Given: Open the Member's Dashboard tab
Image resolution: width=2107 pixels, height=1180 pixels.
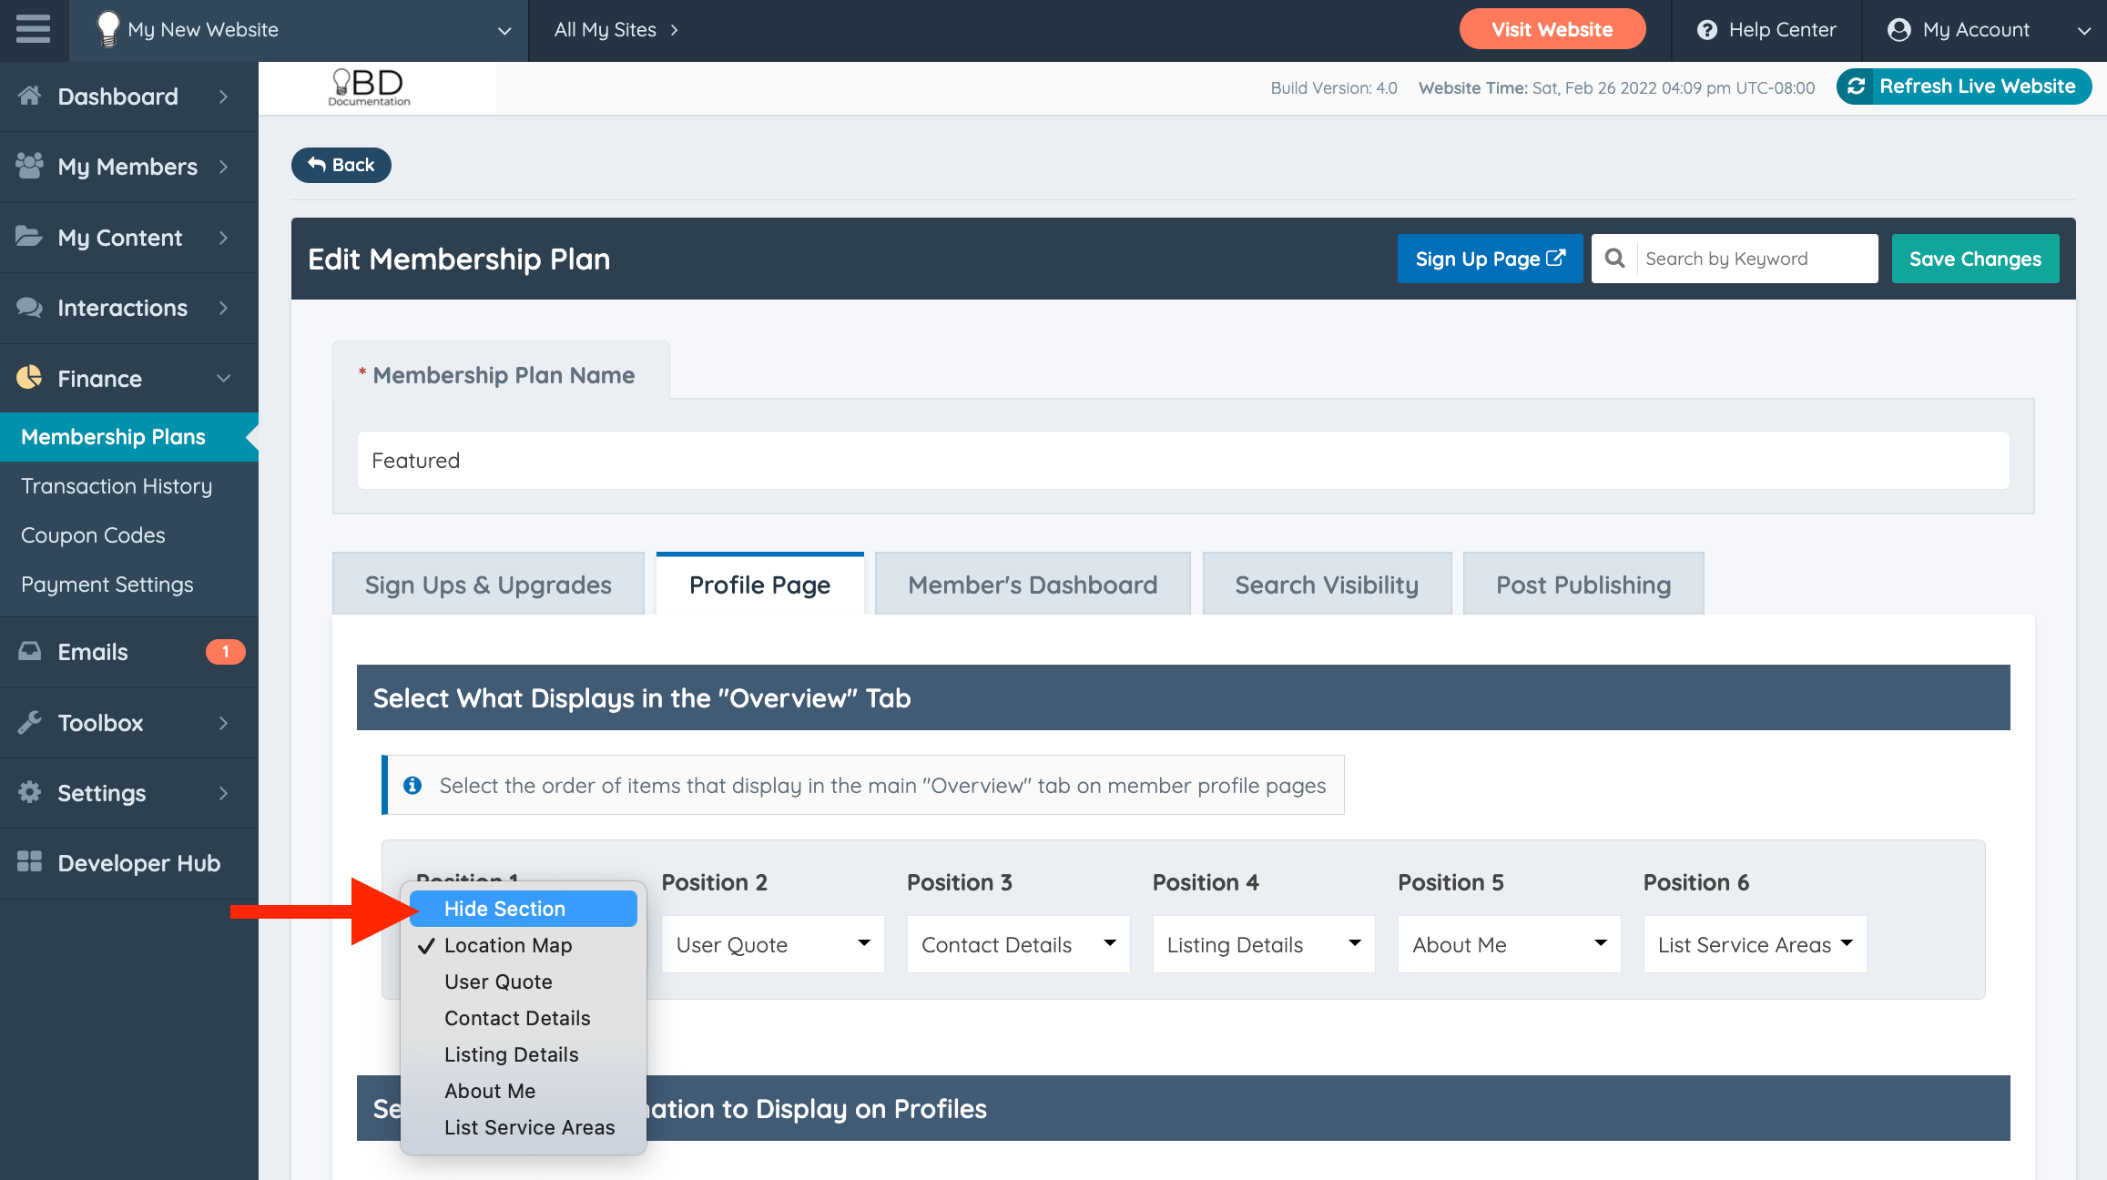Looking at the screenshot, I should click(x=1032, y=585).
